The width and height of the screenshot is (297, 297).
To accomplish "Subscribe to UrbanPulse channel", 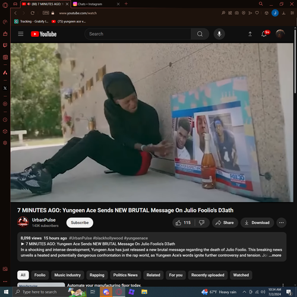I will (x=80, y=223).
